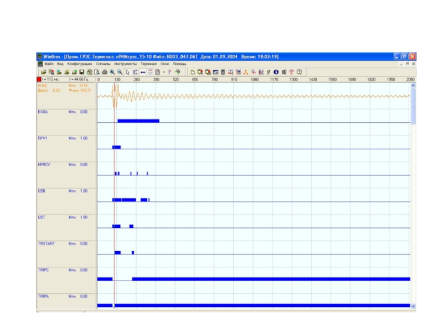Click the long TRIPC blue bar
The image size is (443, 332).
pos(271,279)
